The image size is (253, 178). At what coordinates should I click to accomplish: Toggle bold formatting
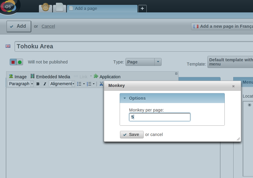(38, 84)
